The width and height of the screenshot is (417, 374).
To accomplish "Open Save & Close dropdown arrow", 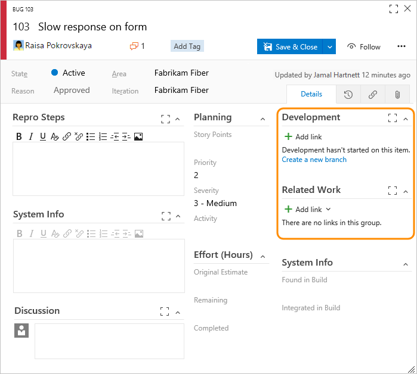I will click(x=330, y=46).
